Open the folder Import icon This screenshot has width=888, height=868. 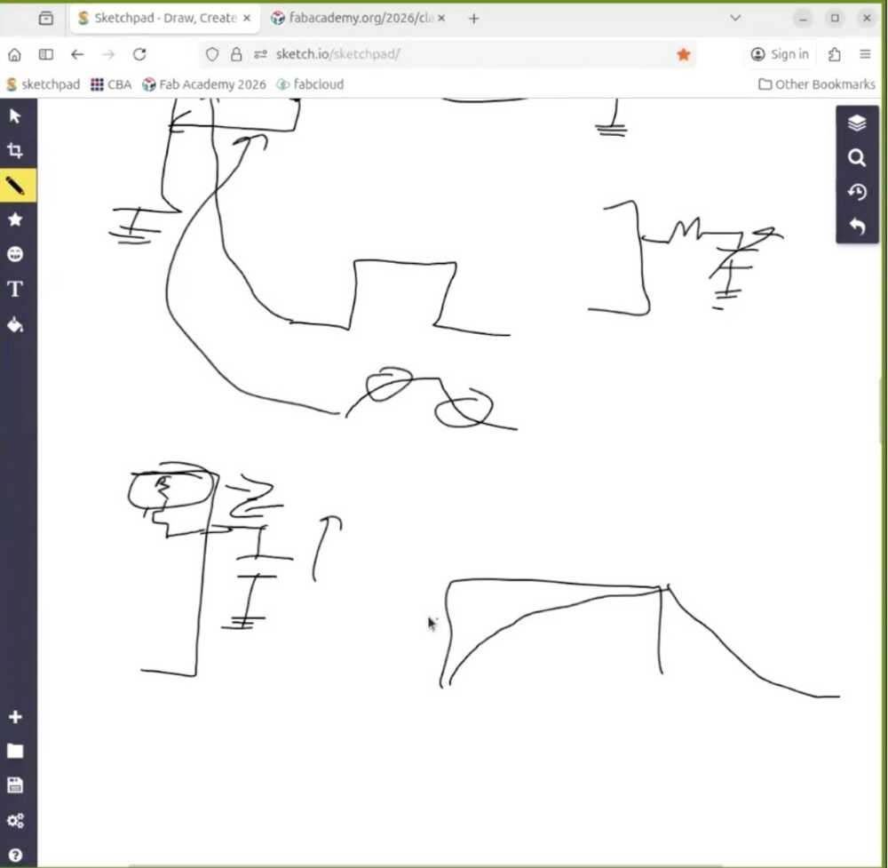[x=15, y=752]
